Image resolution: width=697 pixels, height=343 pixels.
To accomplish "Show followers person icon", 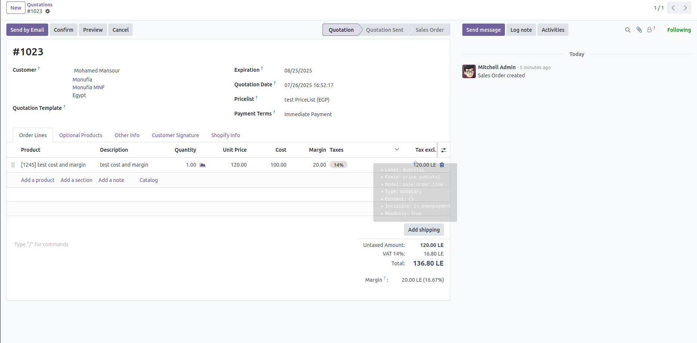I will (x=650, y=30).
